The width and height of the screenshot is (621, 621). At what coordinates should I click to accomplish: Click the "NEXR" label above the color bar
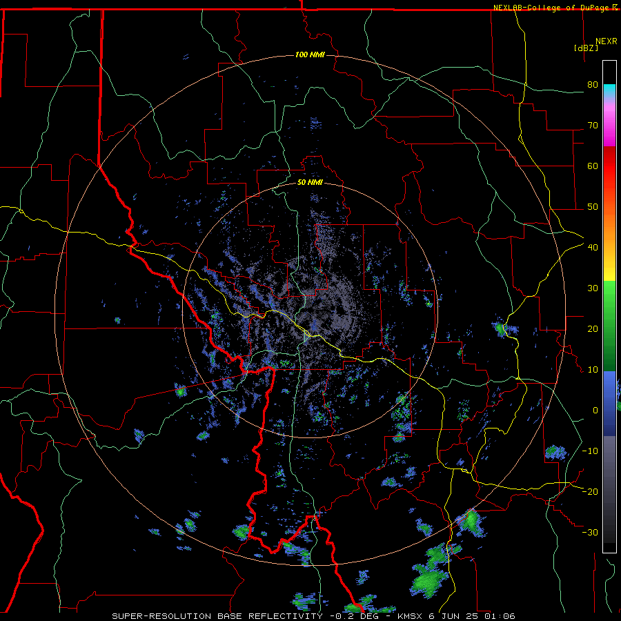point(607,41)
